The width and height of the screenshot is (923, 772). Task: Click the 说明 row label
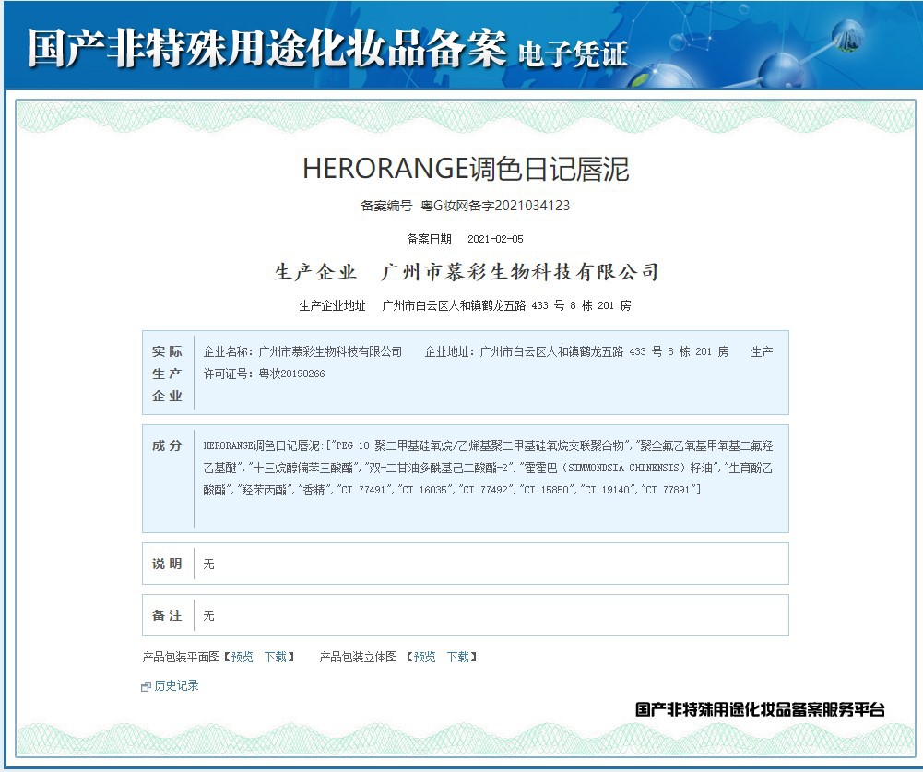[x=167, y=564]
